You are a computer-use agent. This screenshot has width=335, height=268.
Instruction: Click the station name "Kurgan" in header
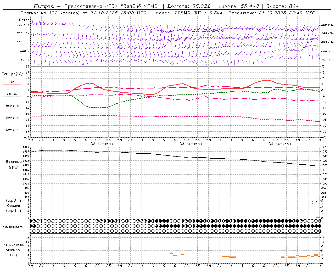[44, 6]
